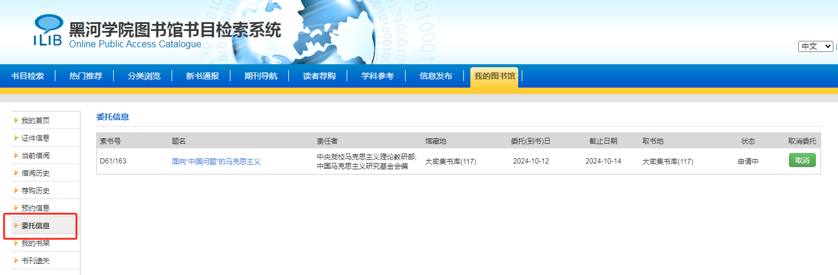Open book link 面向"中国问题"的马克思主义
The height and width of the screenshot is (275, 838).
tap(216, 162)
